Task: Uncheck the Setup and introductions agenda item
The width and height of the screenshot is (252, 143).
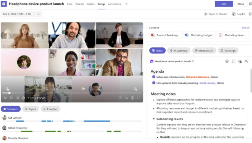Action: click(153, 77)
